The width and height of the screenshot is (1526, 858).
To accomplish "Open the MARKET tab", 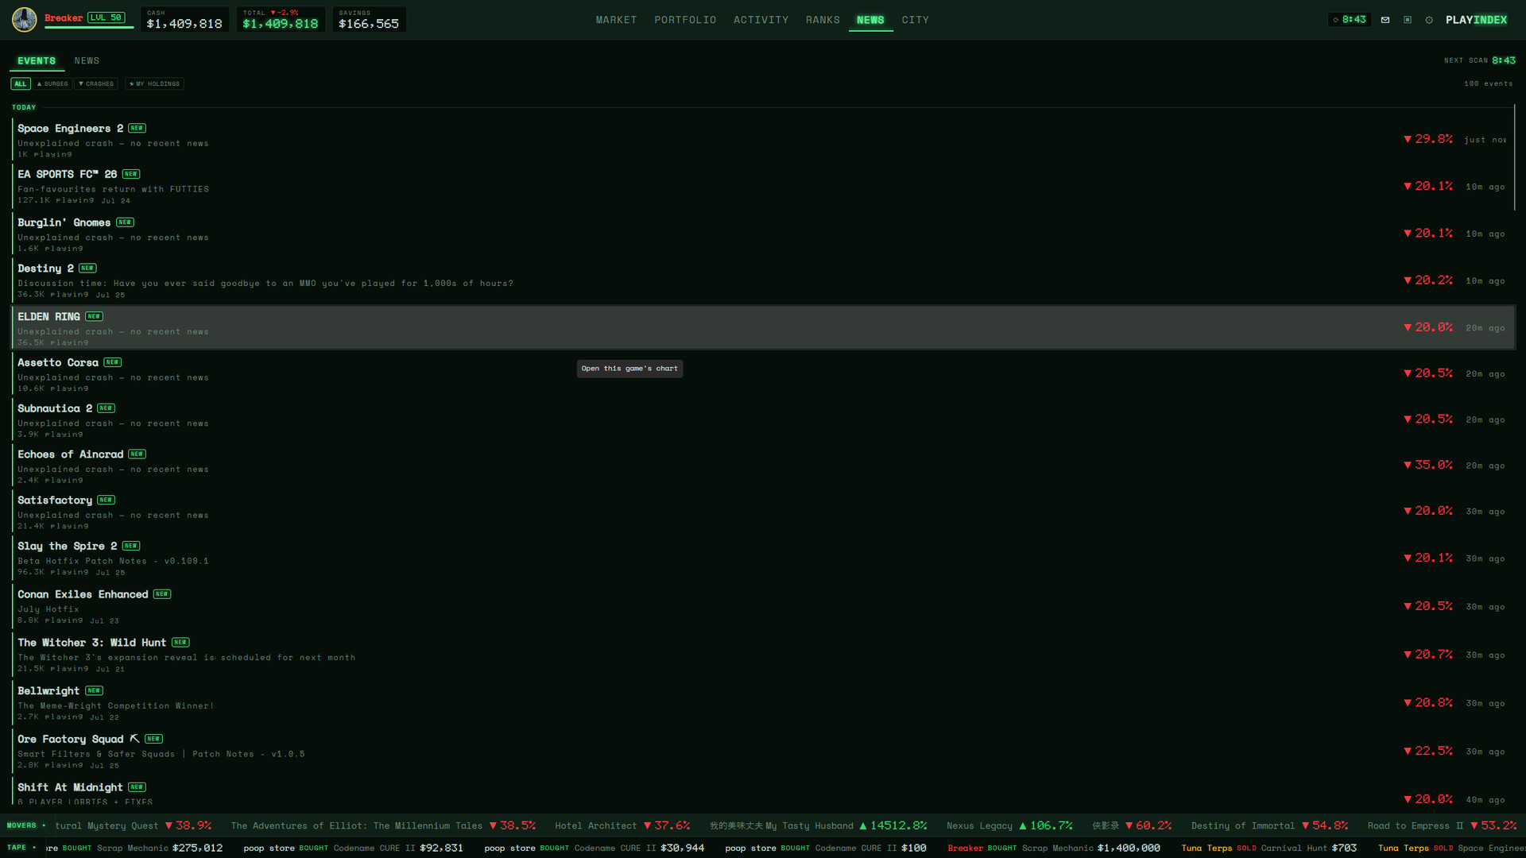I will click(x=616, y=20).
